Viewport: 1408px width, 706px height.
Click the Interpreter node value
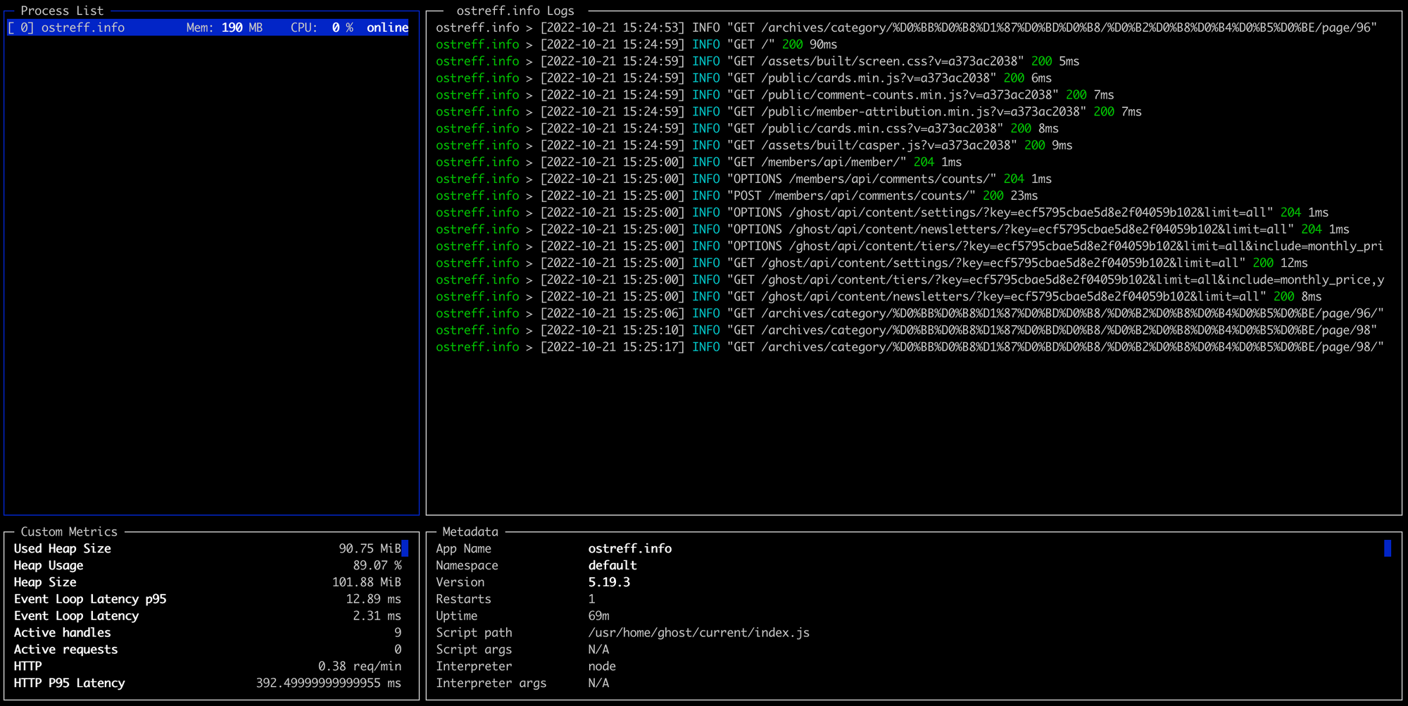602,667
